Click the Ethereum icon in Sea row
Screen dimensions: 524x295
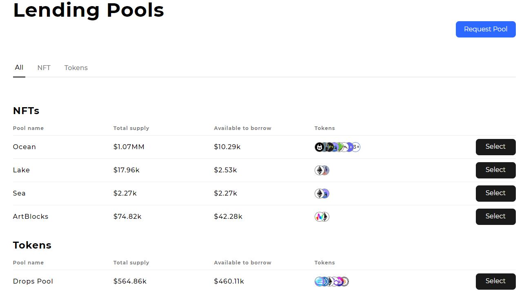(319, 194)
